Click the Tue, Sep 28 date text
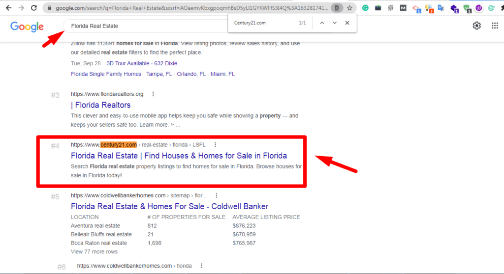The width and height of the screenshot is (504, 274). coord(86,63)
